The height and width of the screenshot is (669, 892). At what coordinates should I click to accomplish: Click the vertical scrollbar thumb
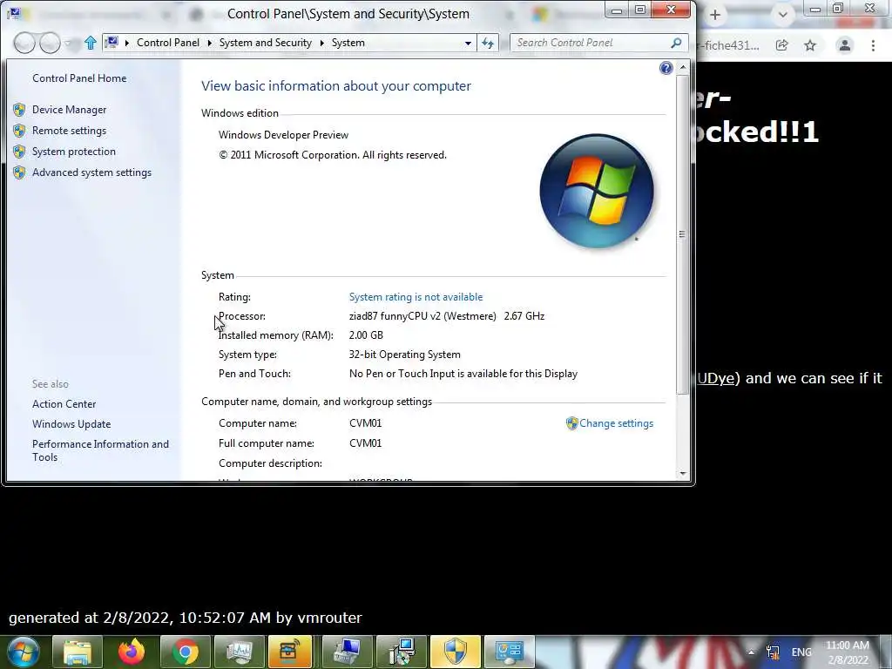coord(682,233)
